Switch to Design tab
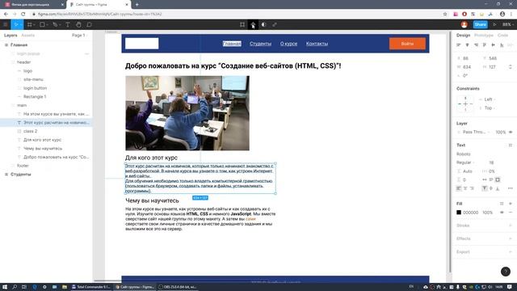 point(463,36)
